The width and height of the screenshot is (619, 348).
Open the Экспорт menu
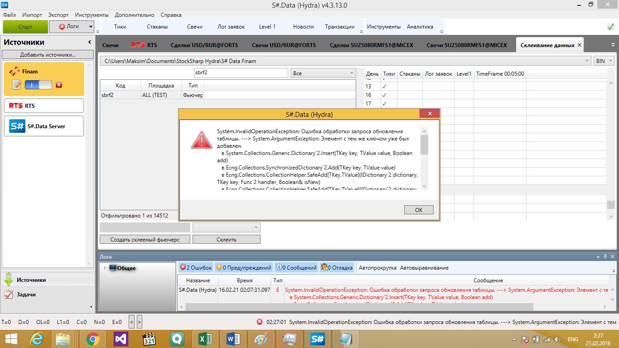tap(59, 15)
